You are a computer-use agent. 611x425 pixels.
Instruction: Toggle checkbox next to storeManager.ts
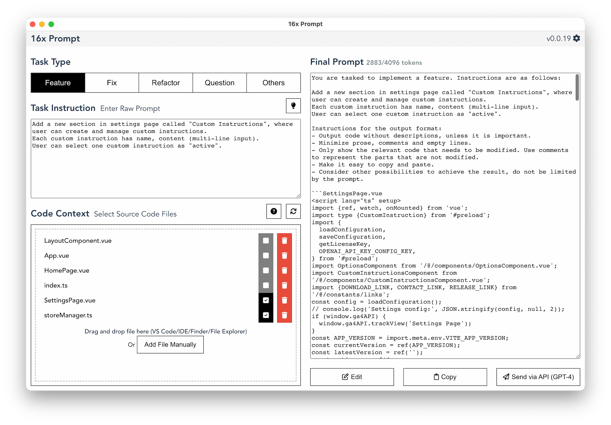(265, 315)
